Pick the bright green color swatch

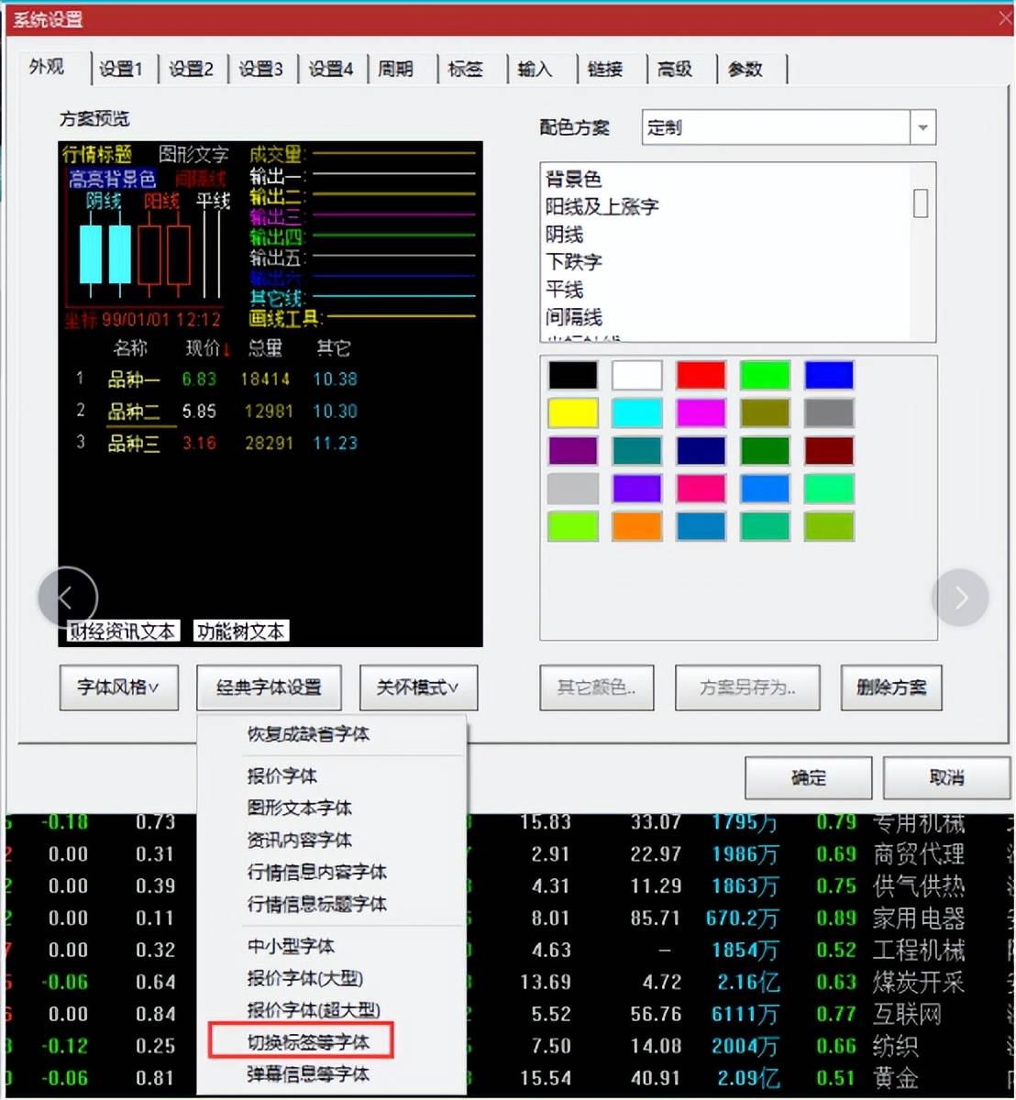(x=765, y=375)
